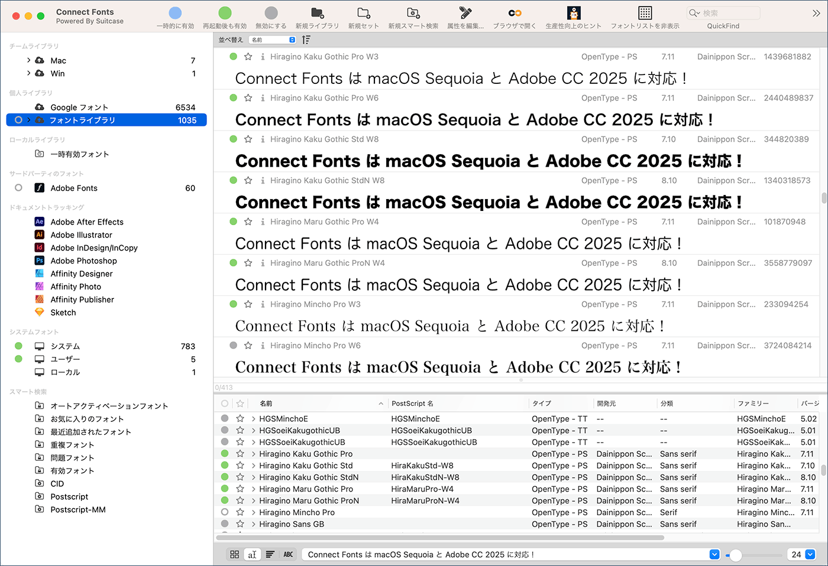Sort by the 分類 column header

pos(696,404)
